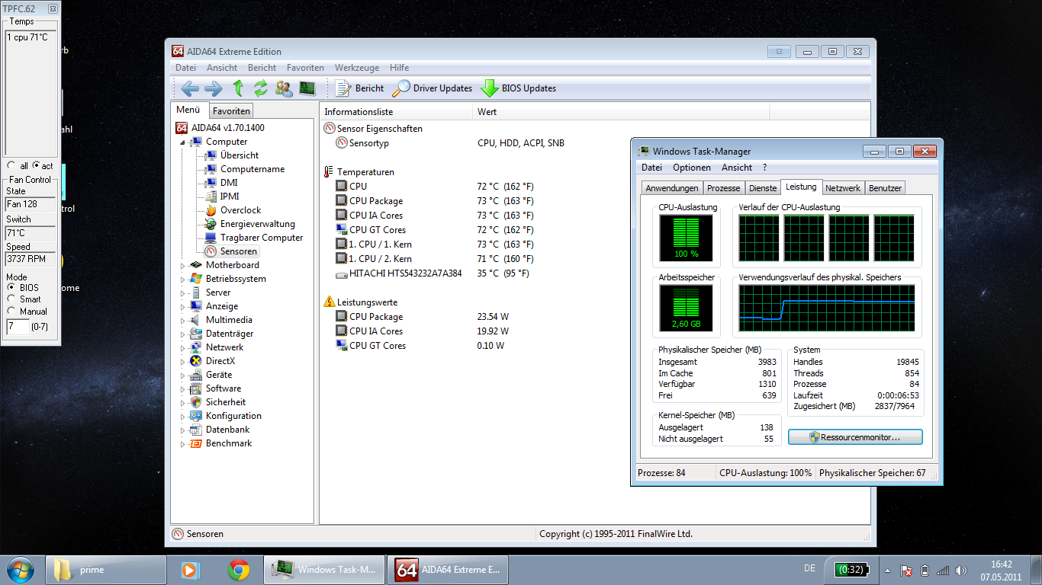Open the Favoriten menu in AIDA64

click(x=305, y=68)
